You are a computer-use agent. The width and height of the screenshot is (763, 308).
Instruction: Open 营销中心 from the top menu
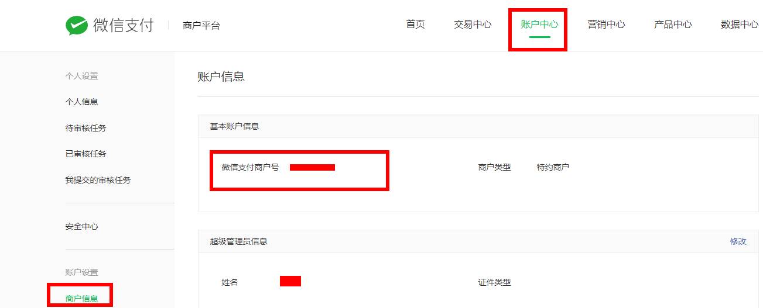[x=606, y=25]
